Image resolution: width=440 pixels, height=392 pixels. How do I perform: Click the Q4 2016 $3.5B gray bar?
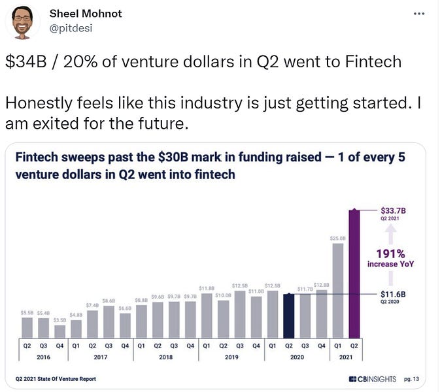(x=59, y=332)
